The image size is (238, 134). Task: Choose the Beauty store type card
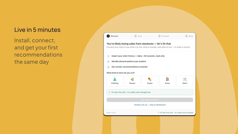[132, 81]
